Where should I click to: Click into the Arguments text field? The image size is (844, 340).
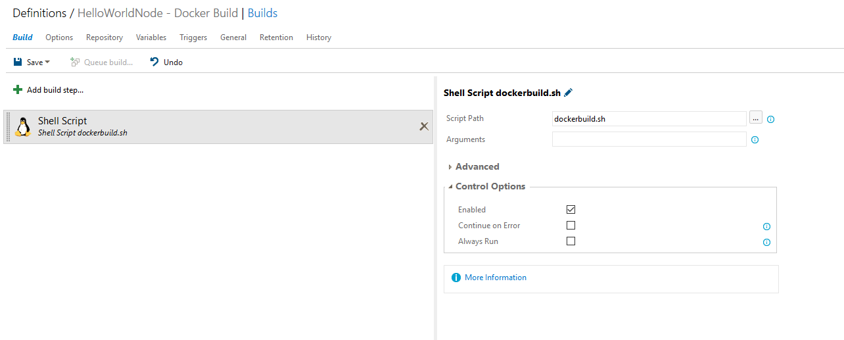click(x=649, y=139)
